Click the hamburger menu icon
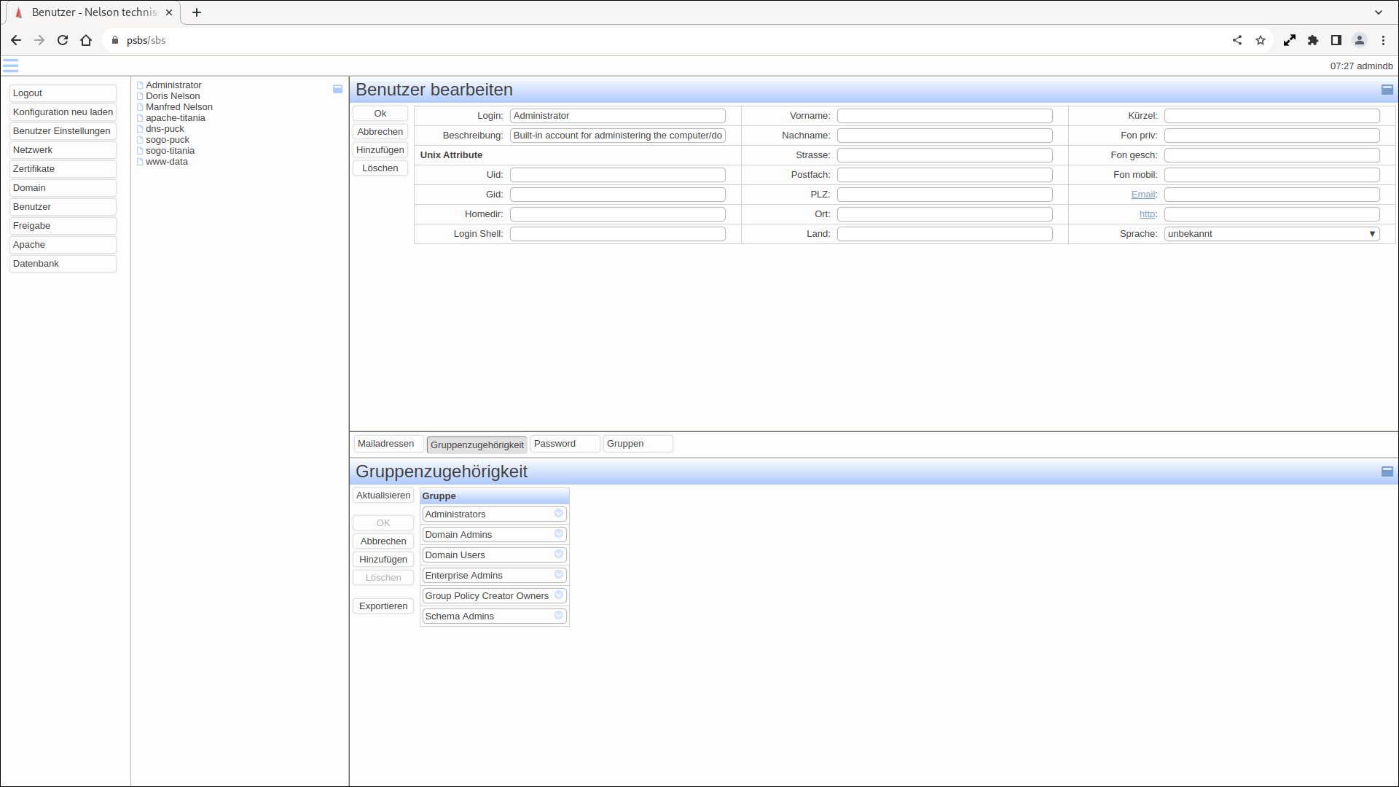1399x787 pixels. [x=11, y=66]
